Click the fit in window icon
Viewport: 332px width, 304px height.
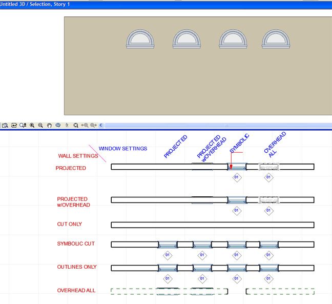(76, 125)
